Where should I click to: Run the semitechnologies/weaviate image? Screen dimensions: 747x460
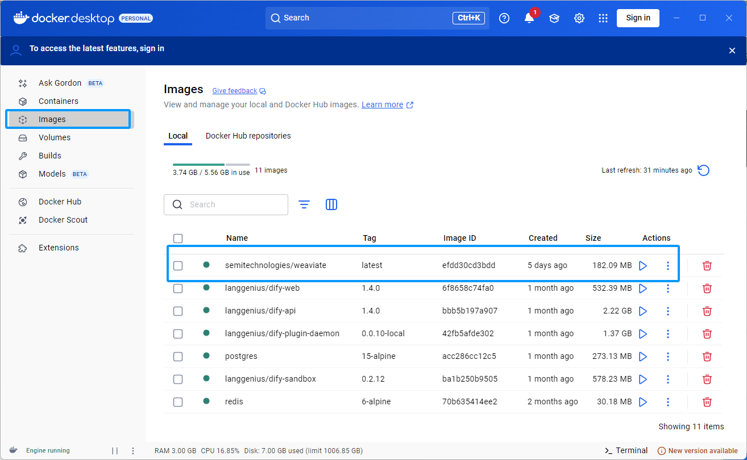click(x=643, y=265)
